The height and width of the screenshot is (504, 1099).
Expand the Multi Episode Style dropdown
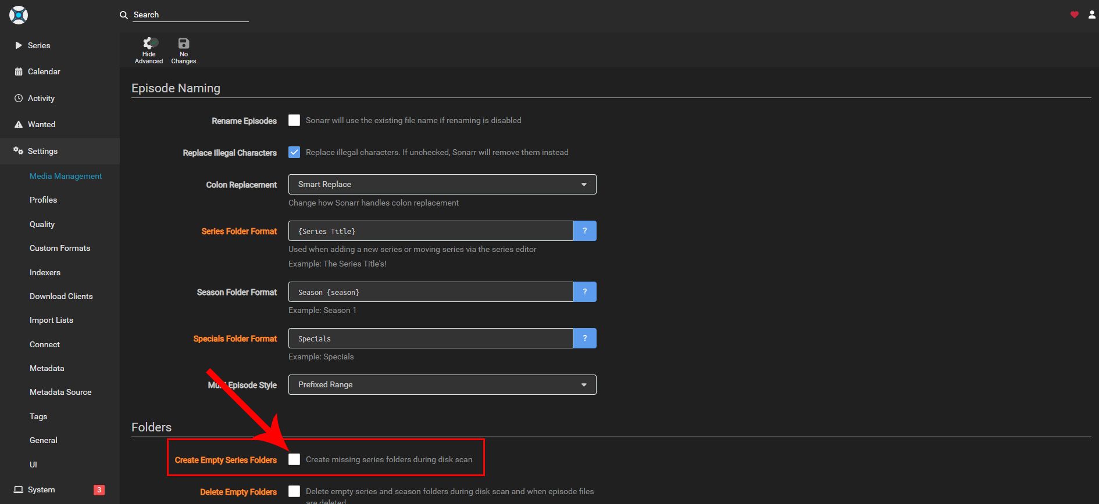click(442, 385)
